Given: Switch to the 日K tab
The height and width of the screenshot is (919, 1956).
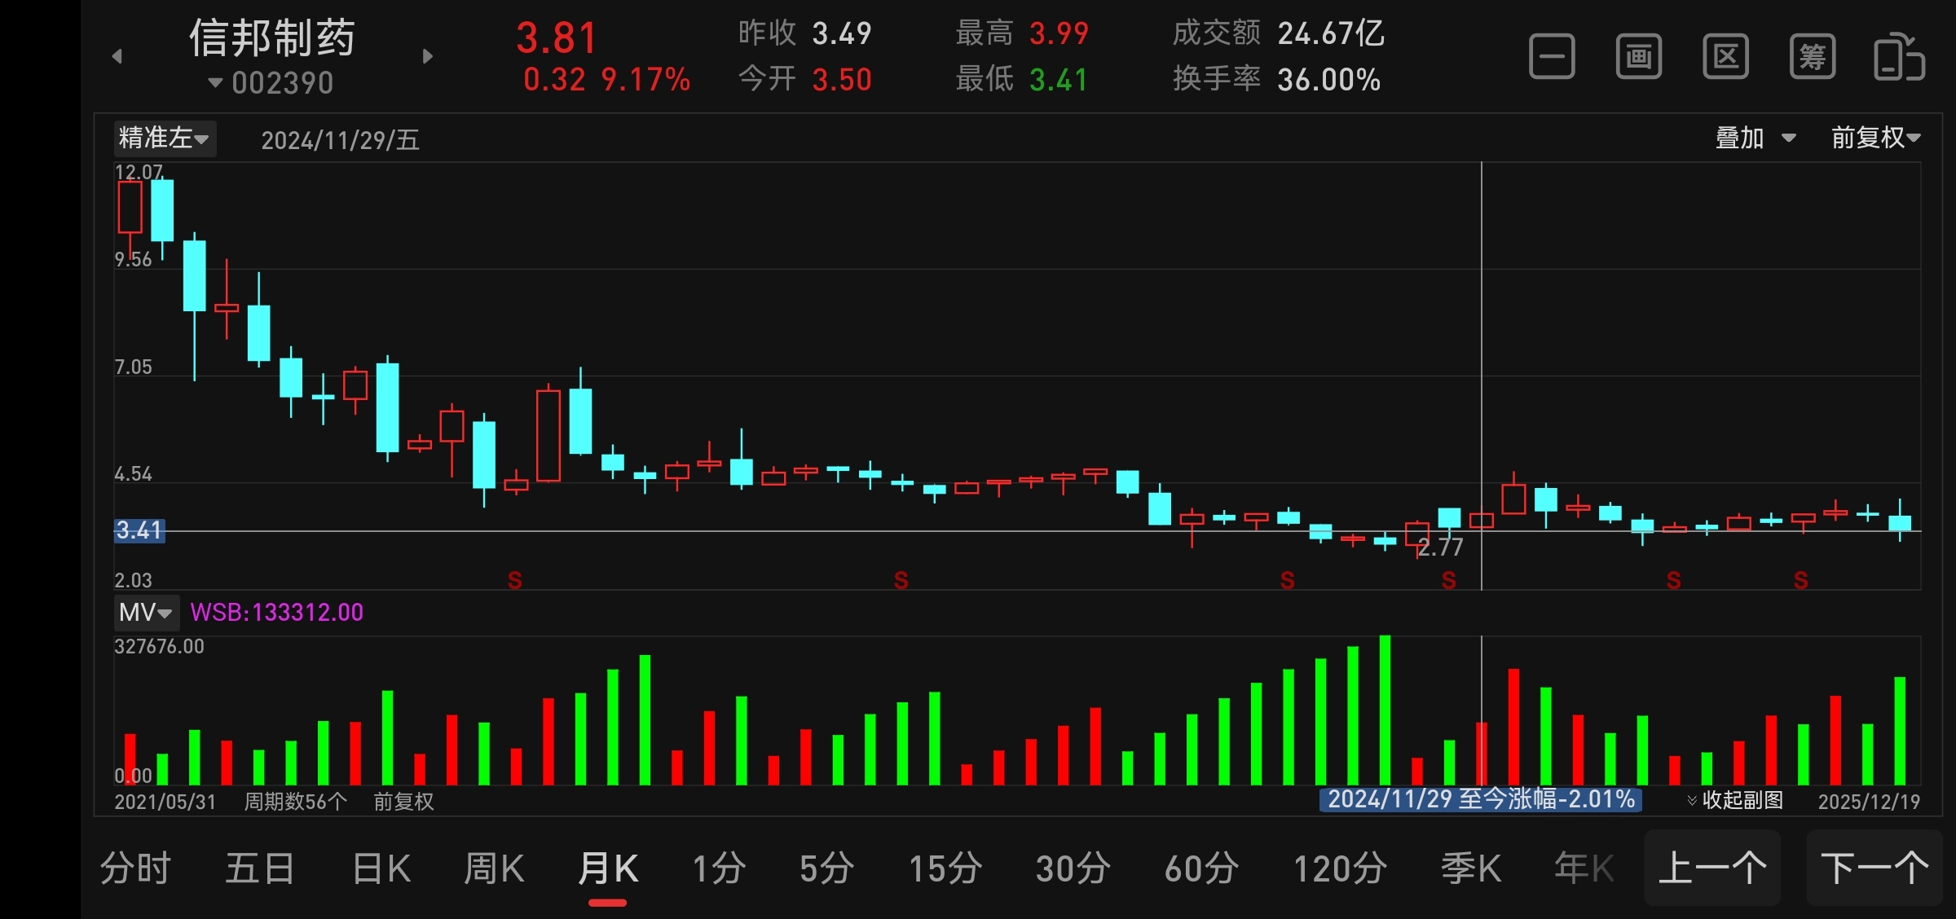Looking at the screenshot, I should tap(381, 868).
